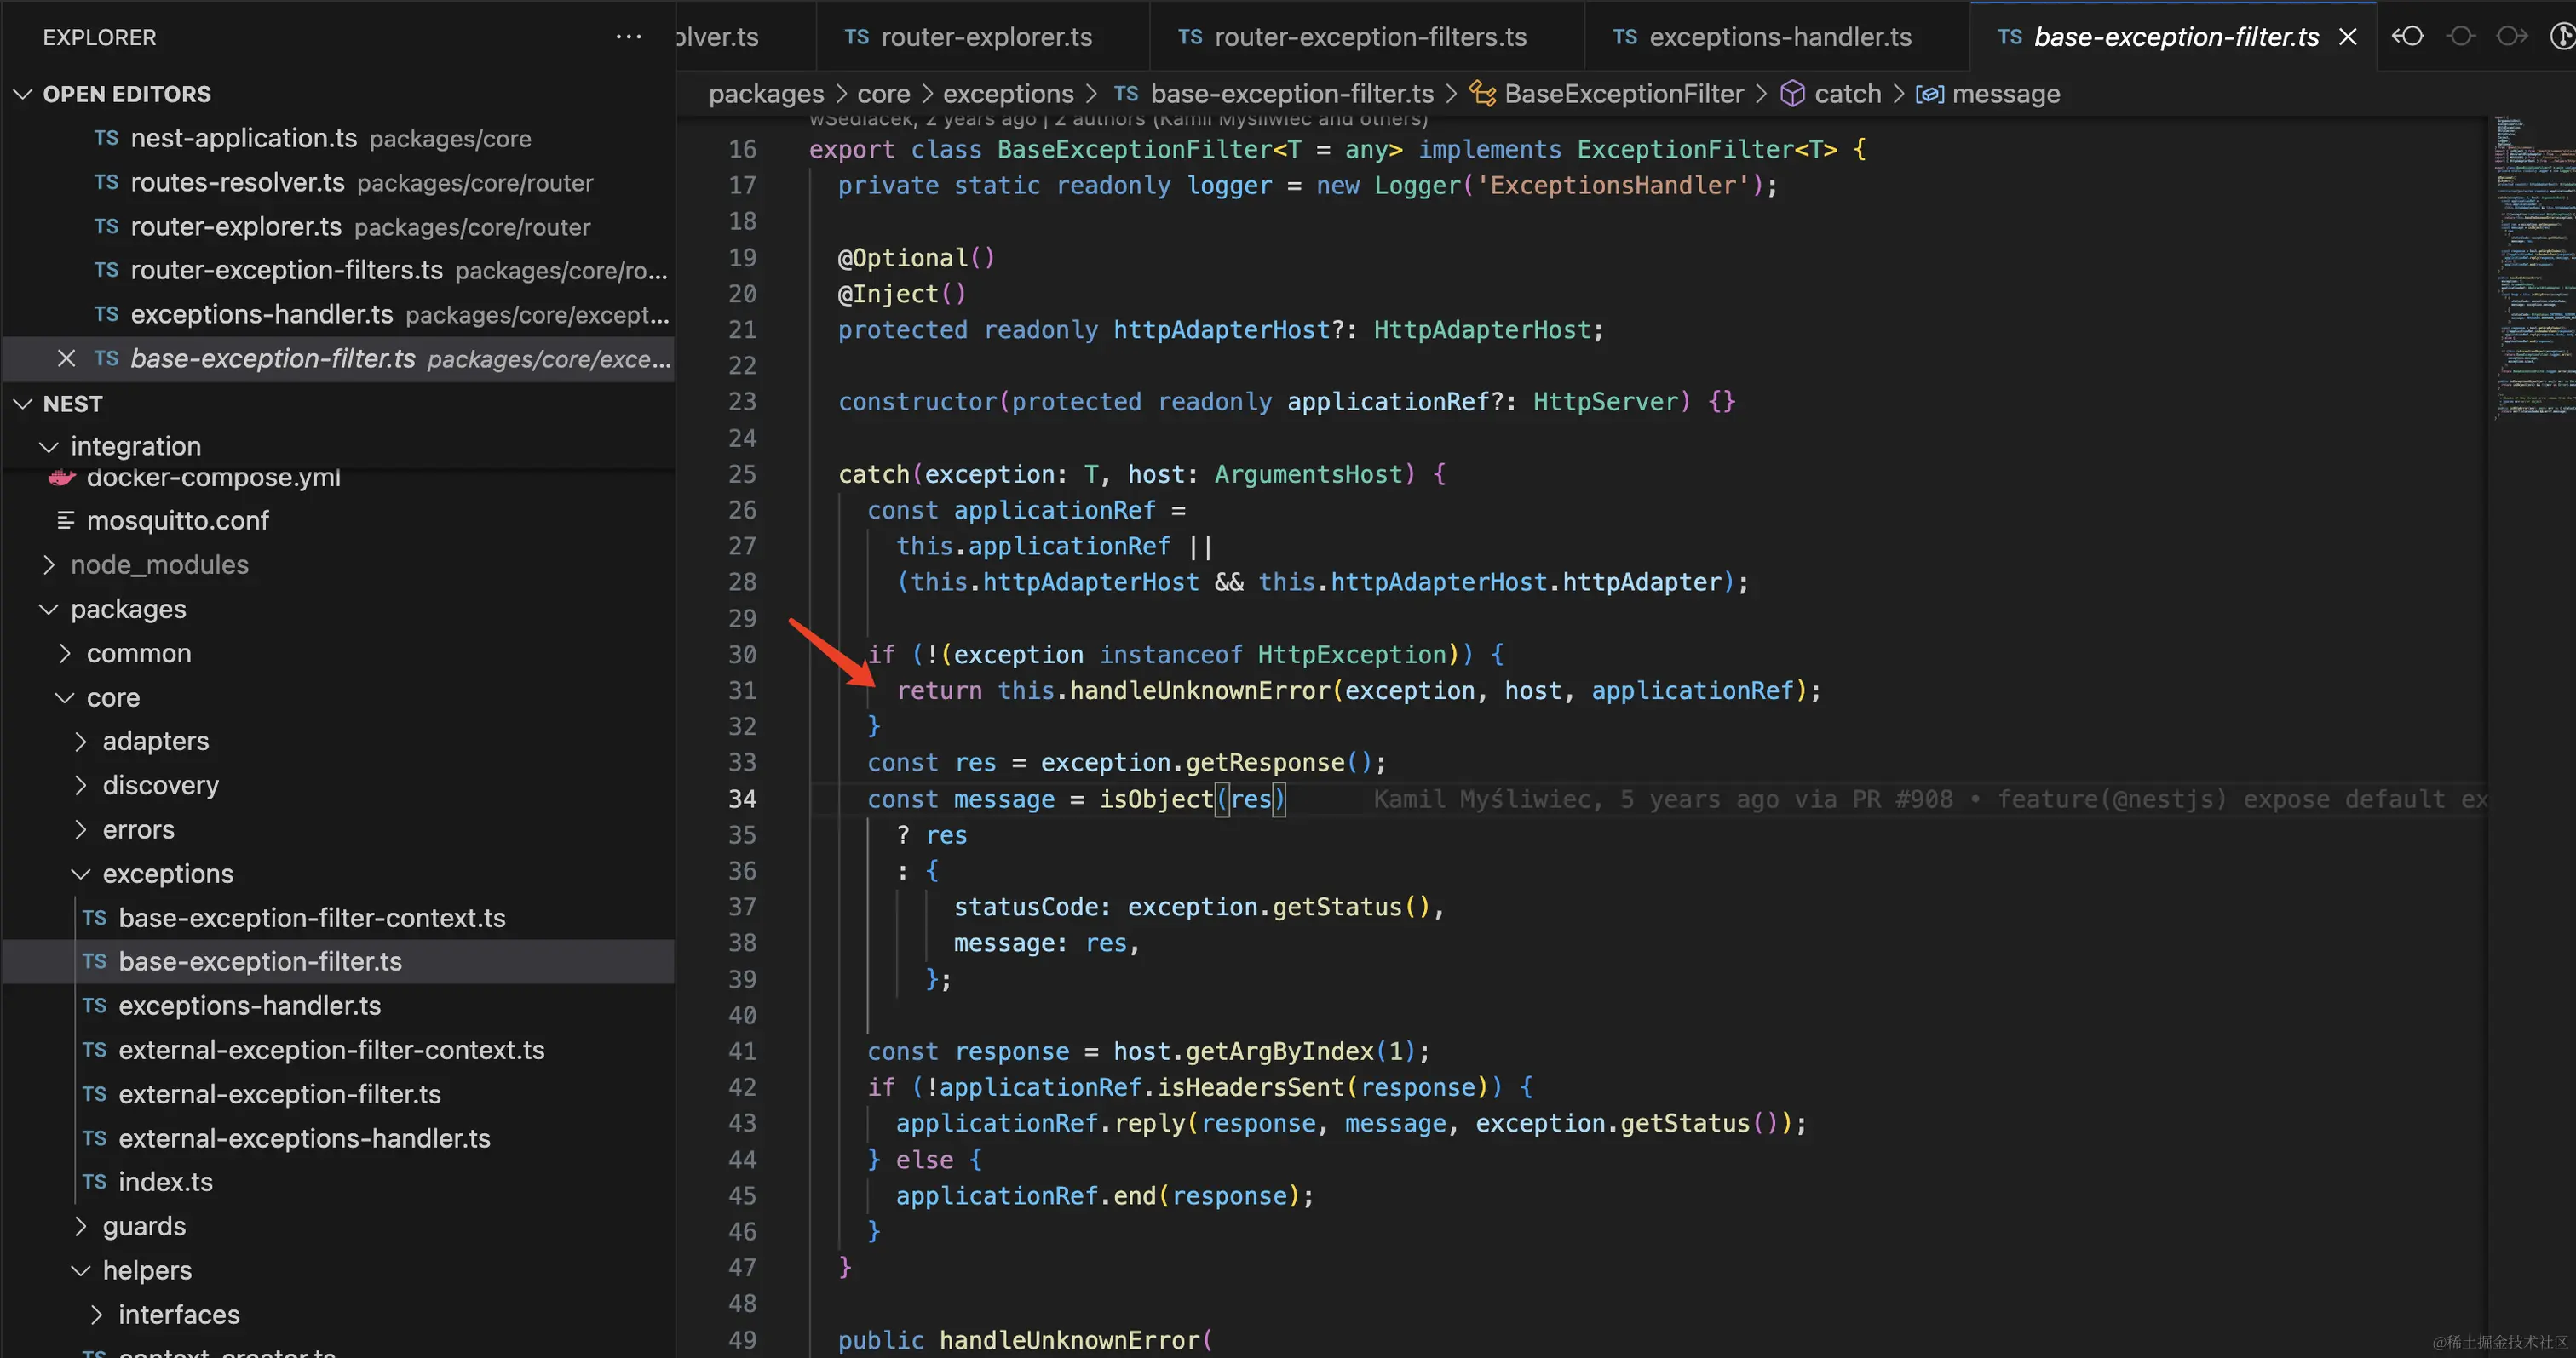
Task: Click isObject function call on line 34
Action: (x=1156, y=799)
